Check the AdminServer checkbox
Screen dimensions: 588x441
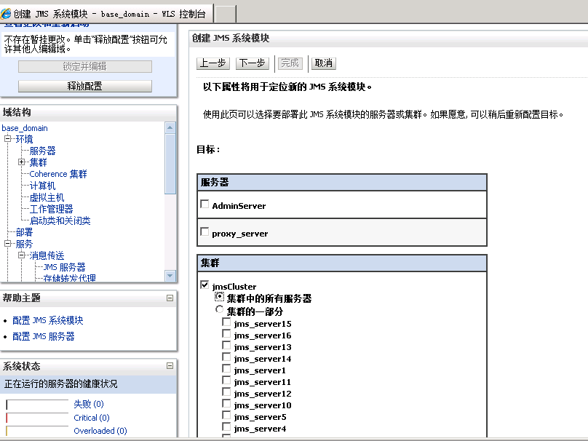(204, 204)
